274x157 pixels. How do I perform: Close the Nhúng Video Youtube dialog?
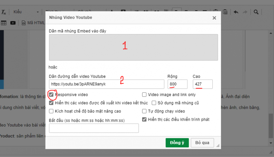point(214,18)
